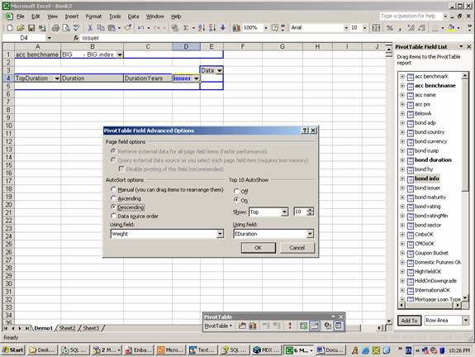
Task: Expand the bond duration field
Action: (x=402, y=160)
